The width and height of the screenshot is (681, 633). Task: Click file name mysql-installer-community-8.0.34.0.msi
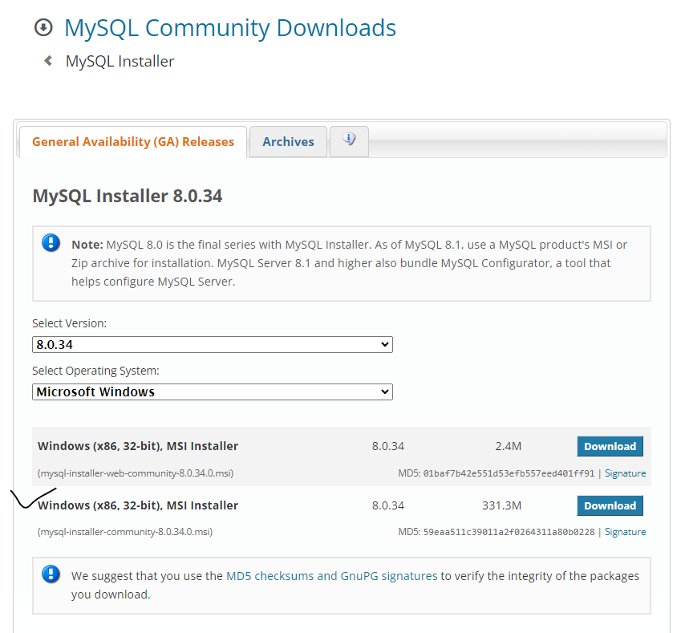pos(125,532)
